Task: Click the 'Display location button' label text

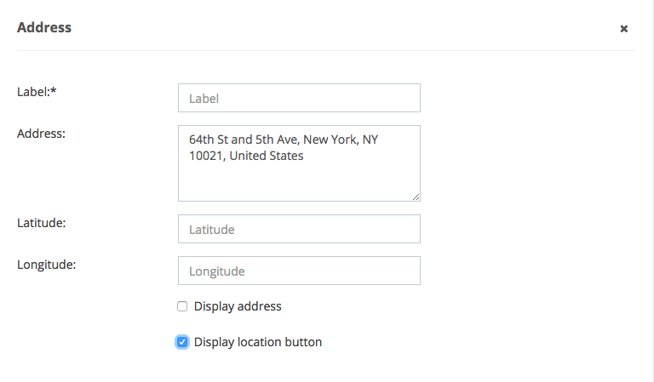Action: (x=258, y=342)
